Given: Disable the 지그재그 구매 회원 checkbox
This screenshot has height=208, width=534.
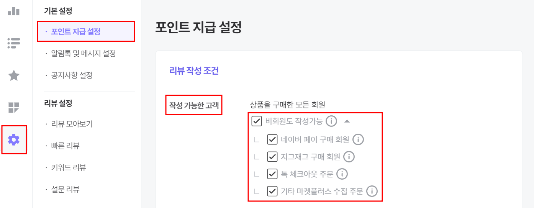Looking at the screenshot, I should [x=272, y=157].
